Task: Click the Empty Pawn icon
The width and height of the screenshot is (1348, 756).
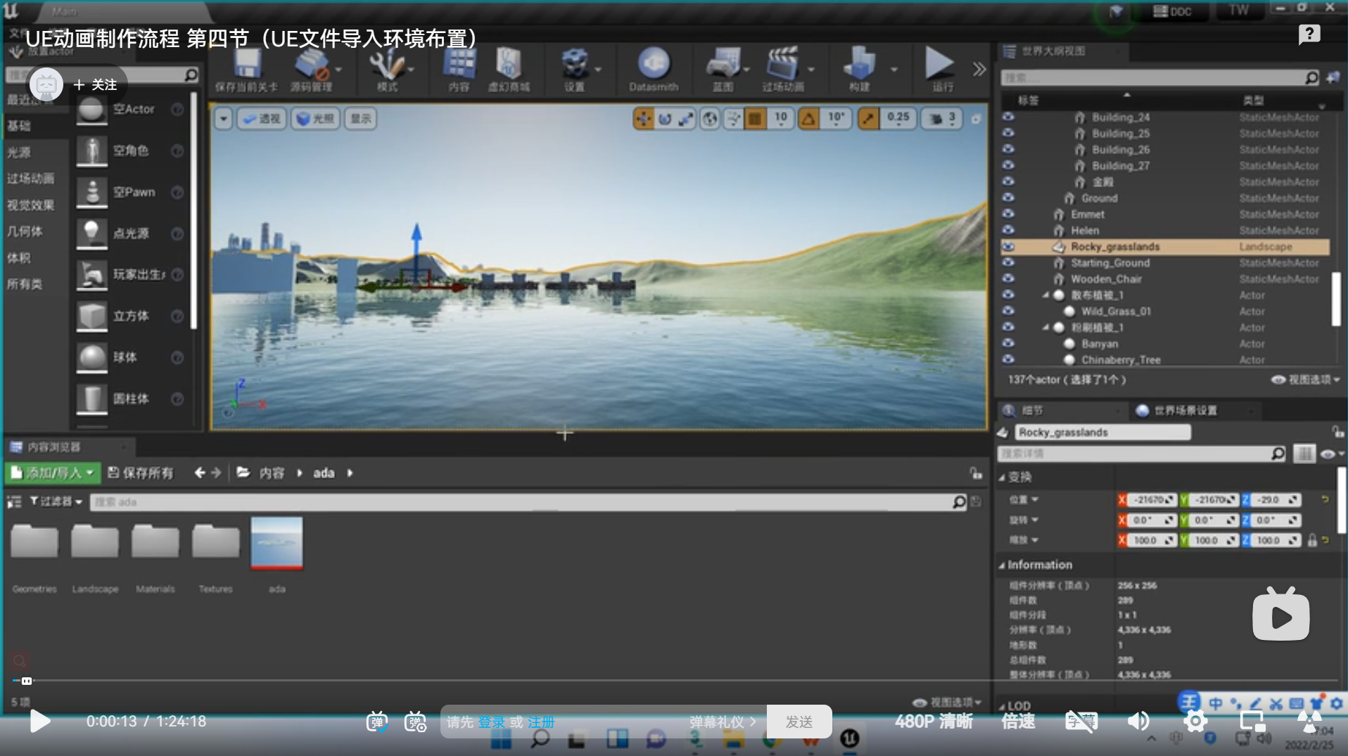Action: point(91,192)
